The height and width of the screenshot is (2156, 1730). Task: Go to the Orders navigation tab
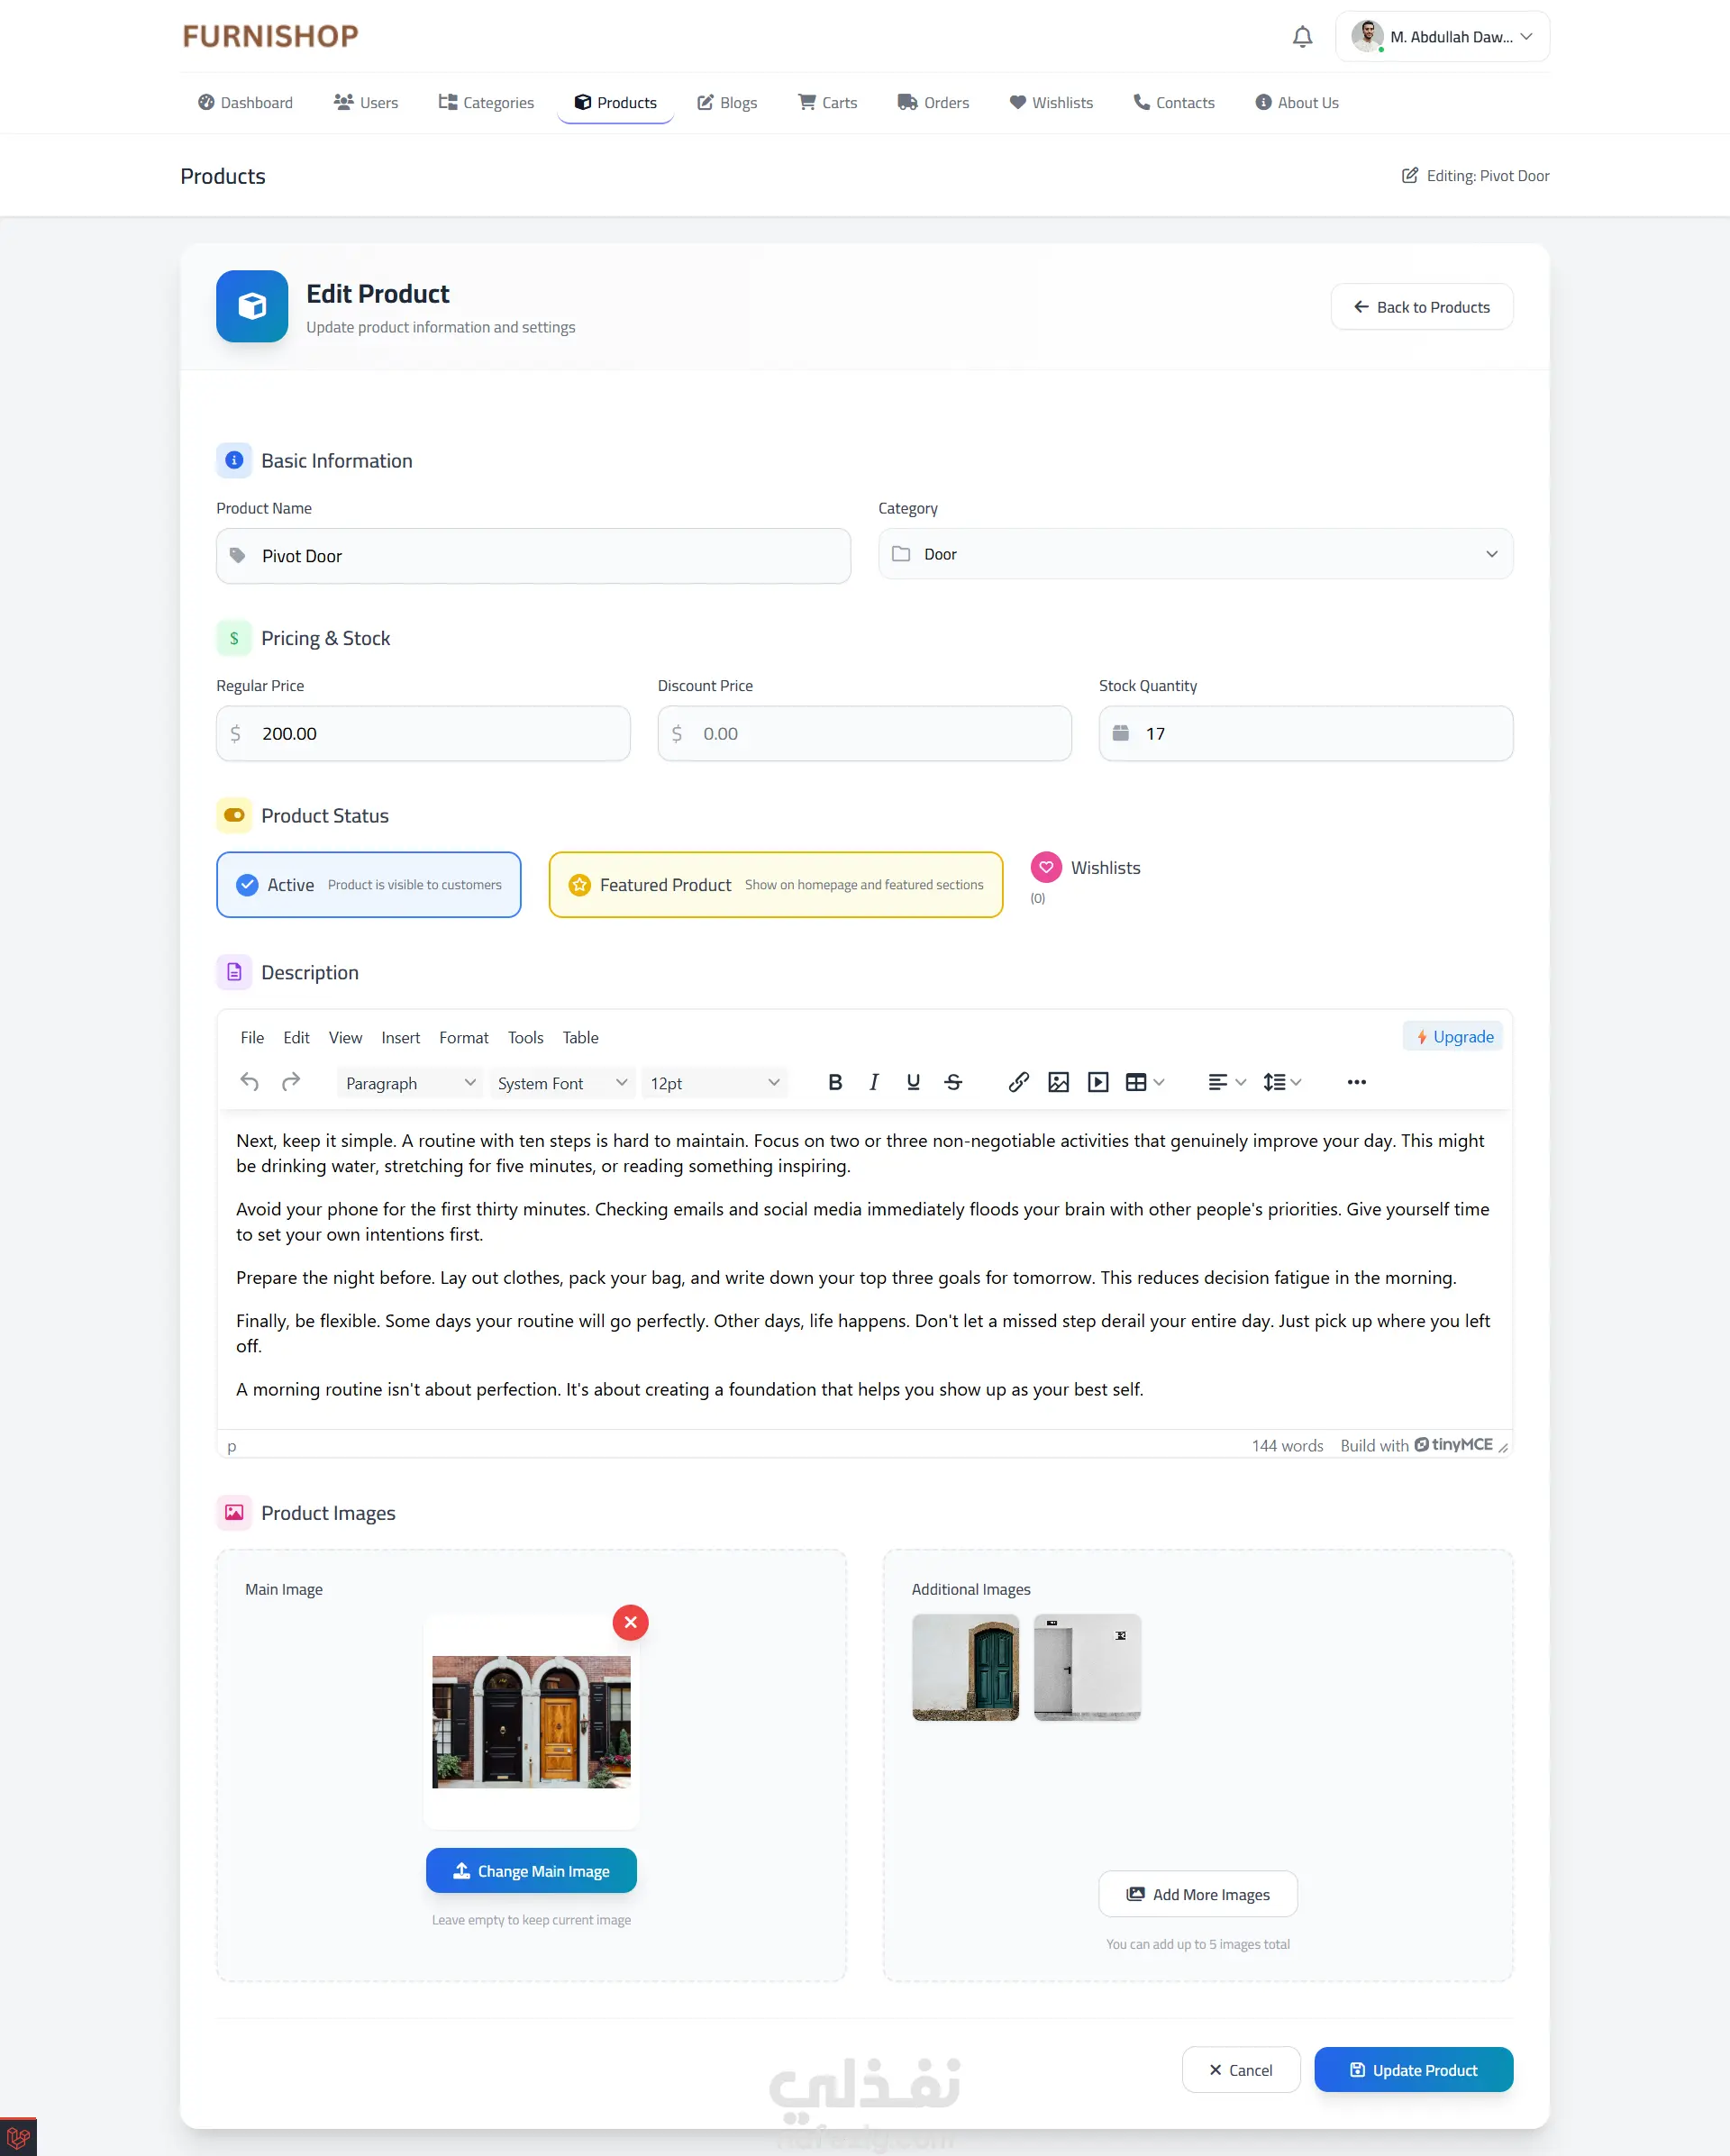933,102
